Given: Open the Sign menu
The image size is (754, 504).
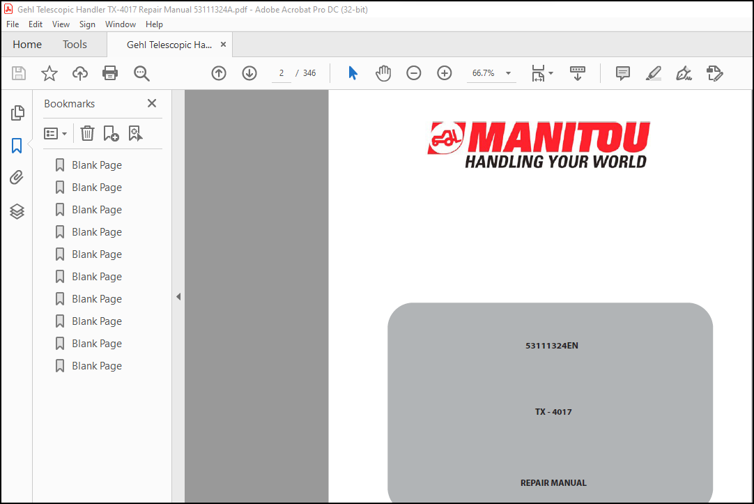Looking at the screenshot, I should [87, 24].
